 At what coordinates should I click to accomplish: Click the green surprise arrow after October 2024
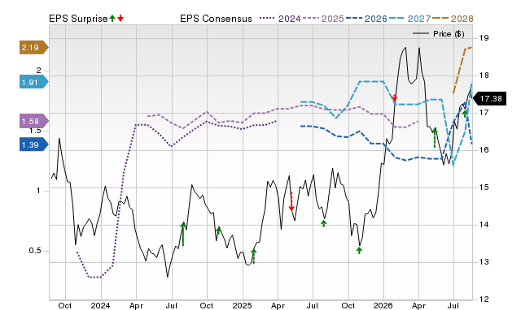[218, 230]
